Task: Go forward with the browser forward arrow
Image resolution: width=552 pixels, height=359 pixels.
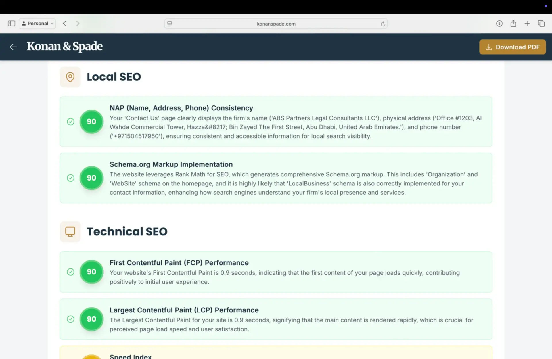Action: coord(78,24)
